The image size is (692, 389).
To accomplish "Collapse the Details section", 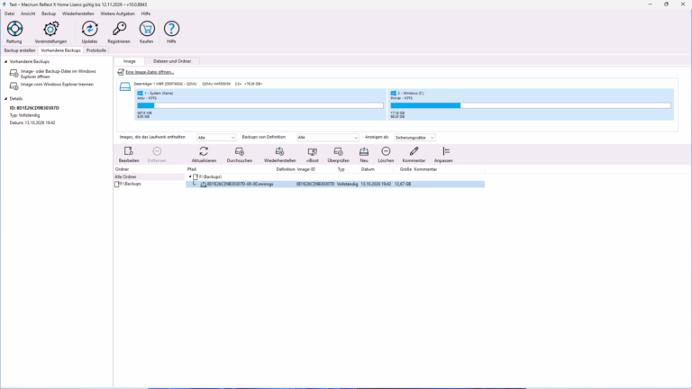I will 5,99.
